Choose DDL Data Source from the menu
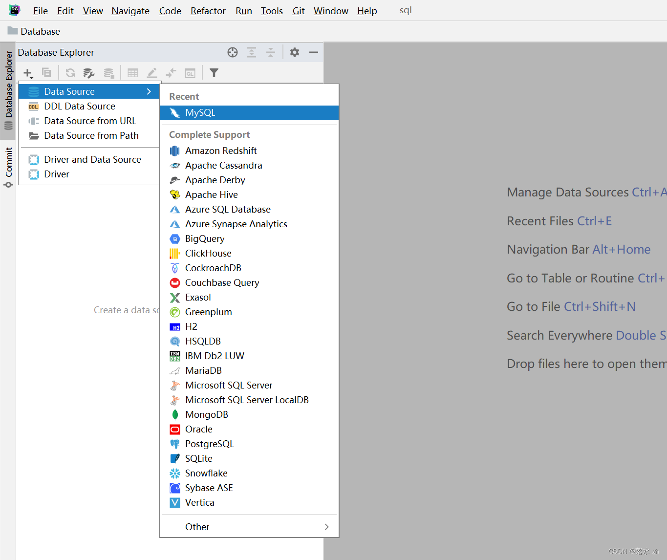The width and height of the screenshot is (667, 560). (x=80, y=106)
